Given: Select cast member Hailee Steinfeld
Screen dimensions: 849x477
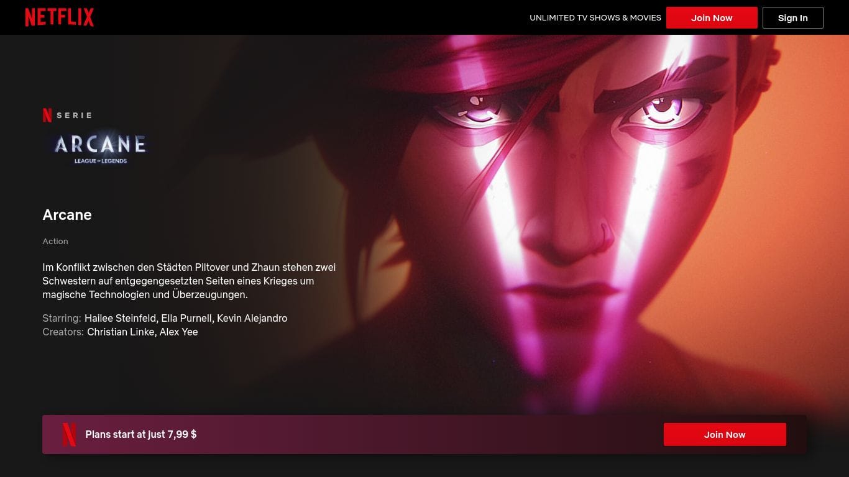Looking at the screenshot, I should pos(120,318).
